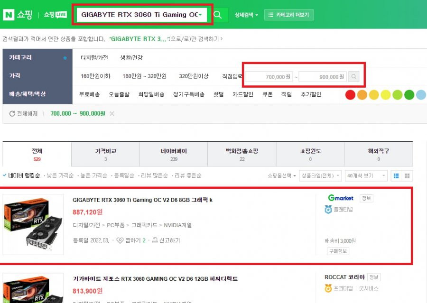Search only 'GIGABYTE RTX 3...' link
This screenshot has width=427, height=303.
point(166,39)
